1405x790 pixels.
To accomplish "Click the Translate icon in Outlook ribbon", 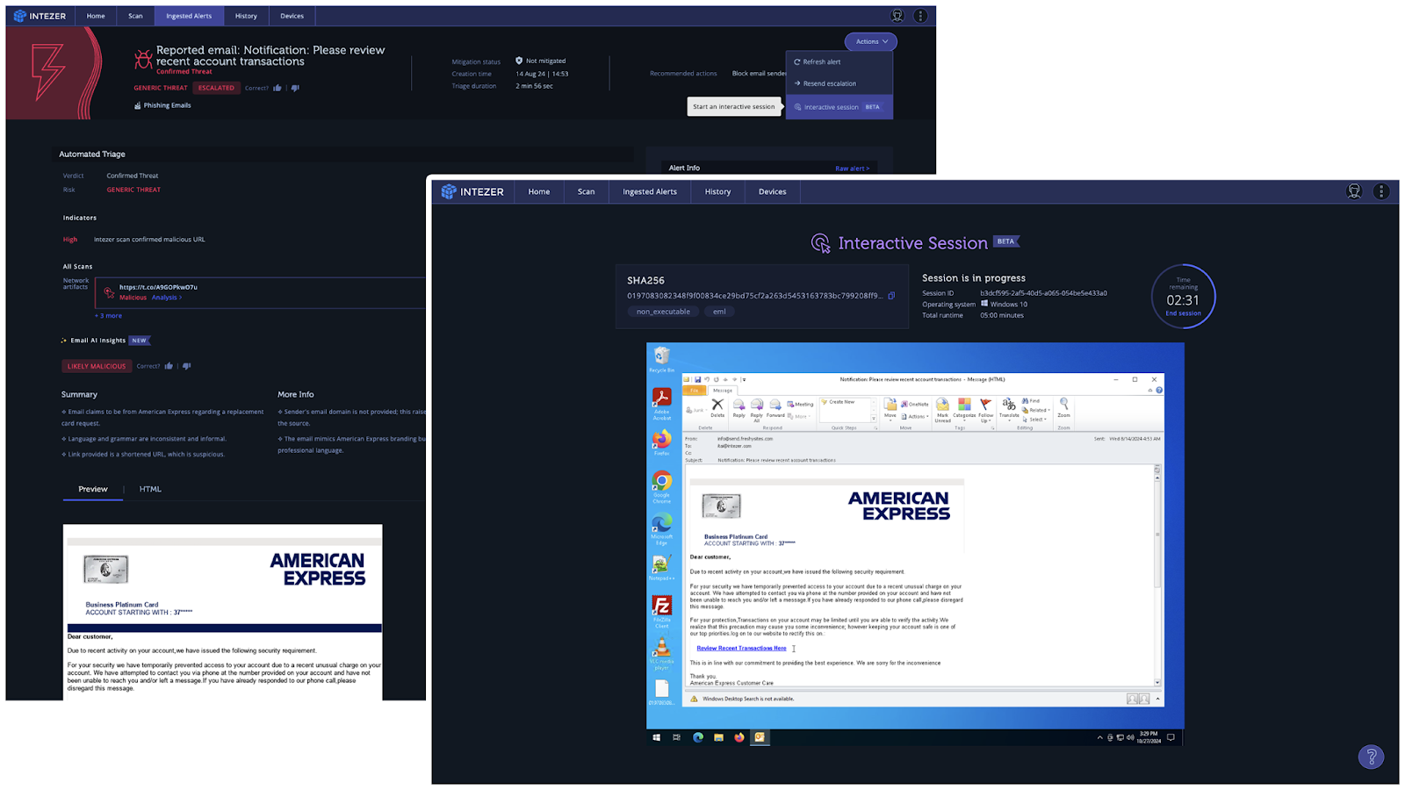I will tap(1009, 406).
